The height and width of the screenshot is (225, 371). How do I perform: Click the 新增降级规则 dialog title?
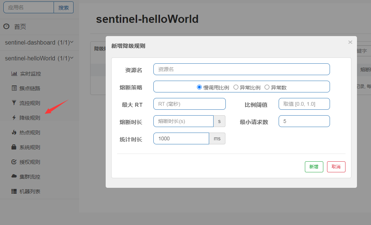(128, 46)
